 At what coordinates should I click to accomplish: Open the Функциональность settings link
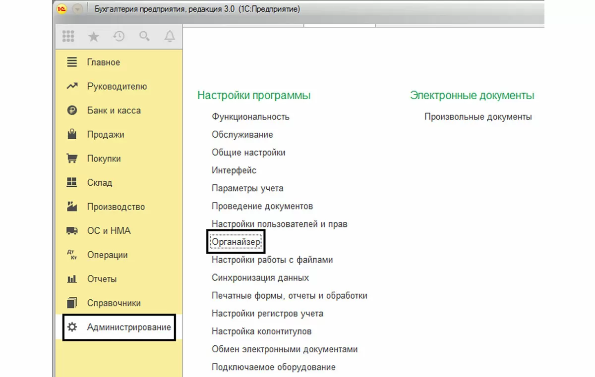(x=250, y=117)
